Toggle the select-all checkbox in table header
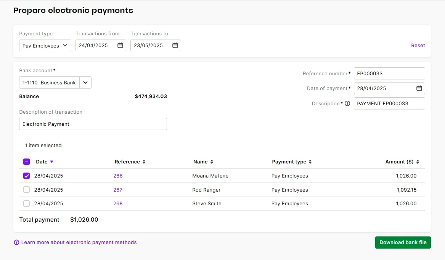The image size is (445, 260). coord(26,162)
